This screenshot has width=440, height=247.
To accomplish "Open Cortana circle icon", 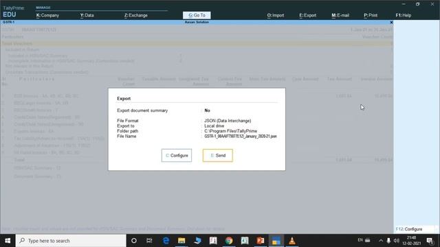I will [x=134, y=241].
